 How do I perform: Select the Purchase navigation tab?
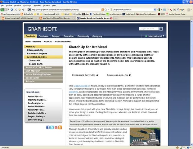coord(43,36)
